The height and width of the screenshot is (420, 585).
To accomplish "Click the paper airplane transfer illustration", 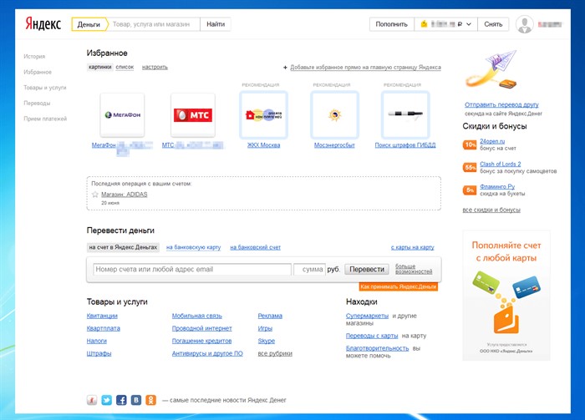I will pyautogui.click(x=491, y=70).
